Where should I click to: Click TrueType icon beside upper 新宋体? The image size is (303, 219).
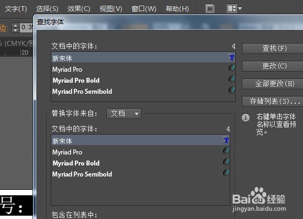pos(231,57)
